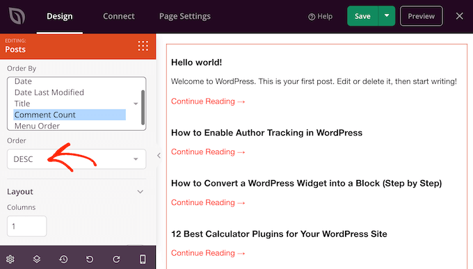Open the blocks grid icon in Posts header
The height and width of the screenshot is (269, 473).
[143, 46]
